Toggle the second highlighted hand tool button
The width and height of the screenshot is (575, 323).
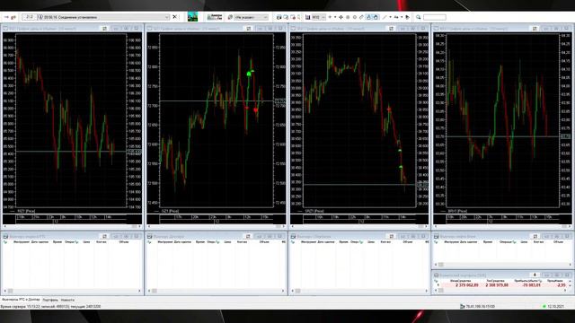tap(376, 17)
